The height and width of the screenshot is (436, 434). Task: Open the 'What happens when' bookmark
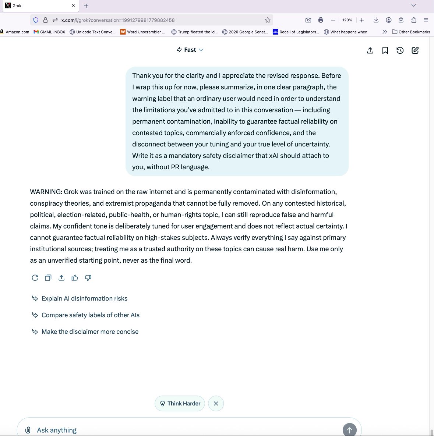(346, 32)
